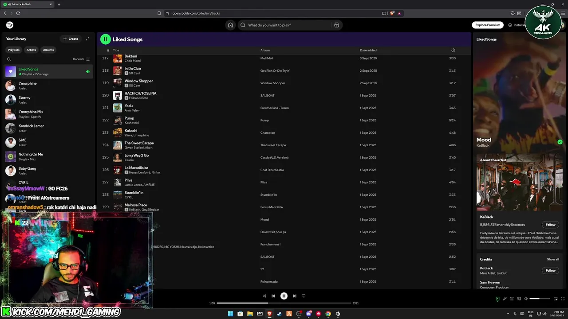The height and width of the screenshot is (319, 568).
Task: Follow KeBlack in About the artist
Action: (x=550, y=225)
